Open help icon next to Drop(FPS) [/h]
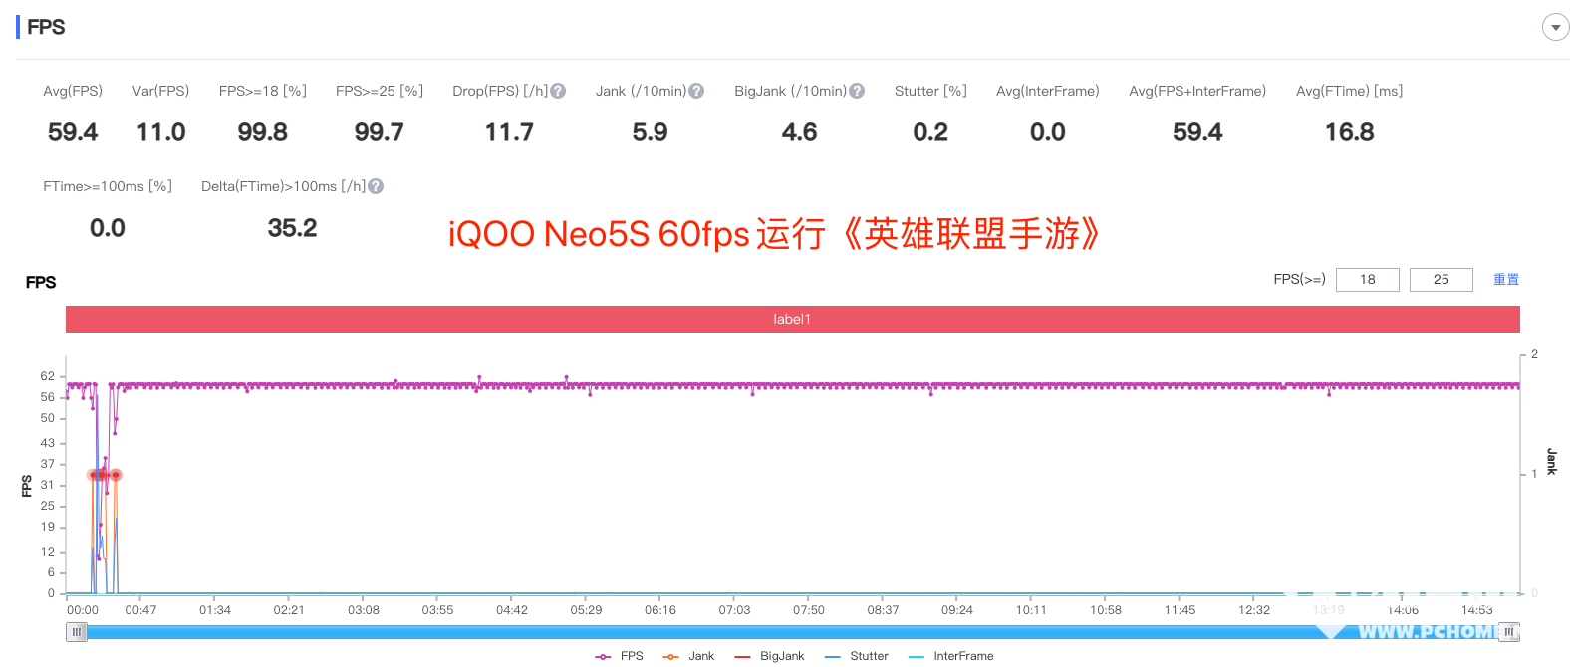 [558, 91]
